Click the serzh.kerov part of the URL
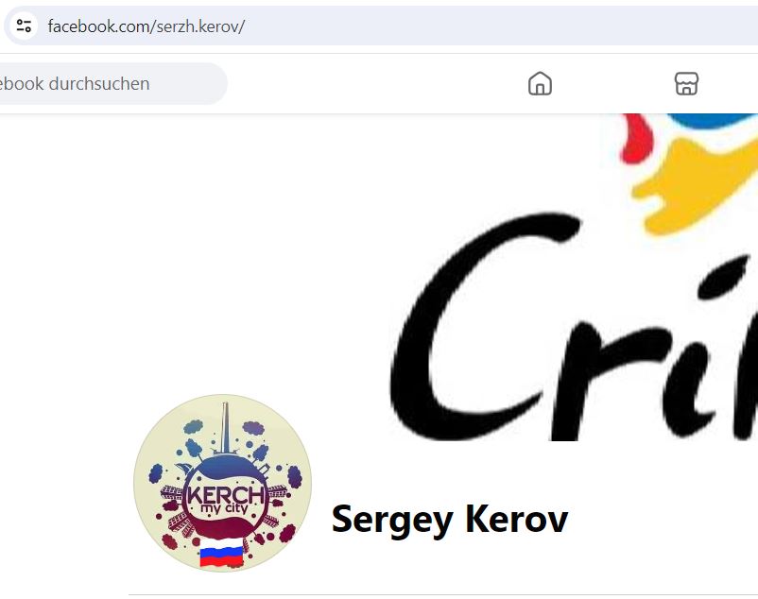 pos(198,26)
